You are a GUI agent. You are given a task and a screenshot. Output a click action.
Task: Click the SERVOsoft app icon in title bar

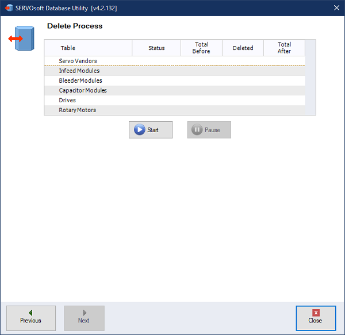[x=9, y=8]
